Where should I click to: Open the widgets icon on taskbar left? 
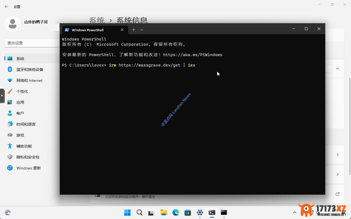pyautogui.click(x=8, y=212)
